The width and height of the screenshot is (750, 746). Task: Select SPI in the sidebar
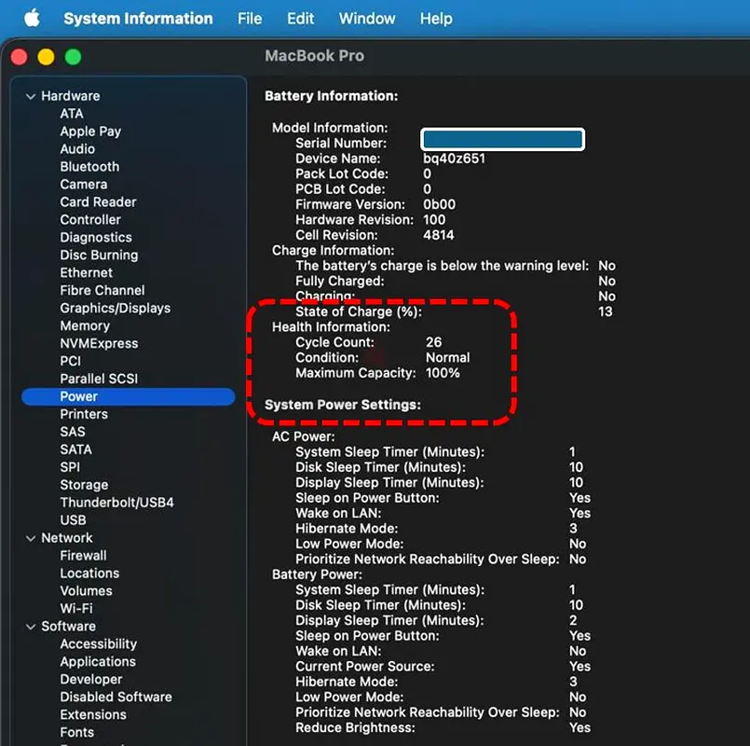click(x=70, y=468)
